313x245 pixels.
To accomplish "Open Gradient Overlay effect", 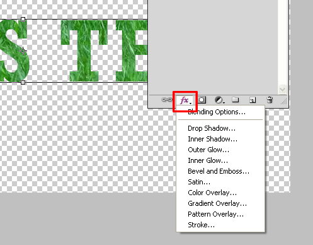I will [x=217, y=203].
